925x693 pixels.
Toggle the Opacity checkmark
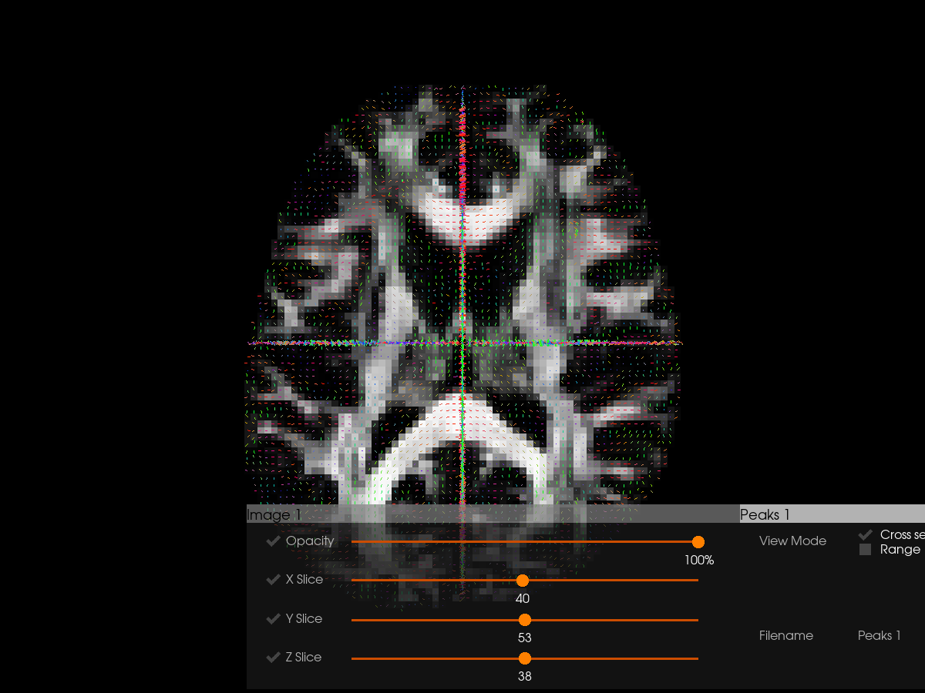pyautogui.click(x=273, y=541)
